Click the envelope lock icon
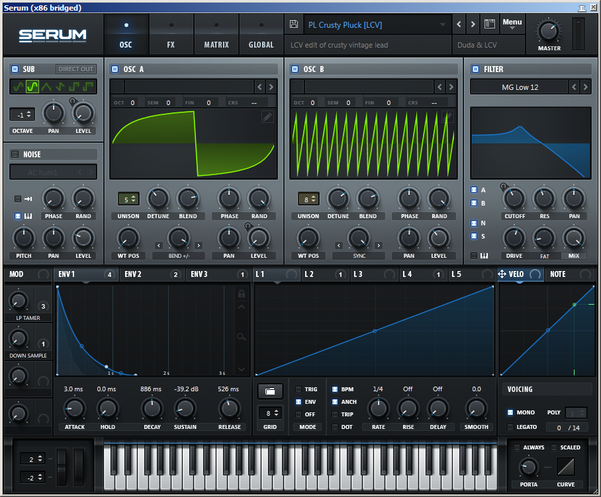This screenshot has height=497, width=601. point(242,293)
